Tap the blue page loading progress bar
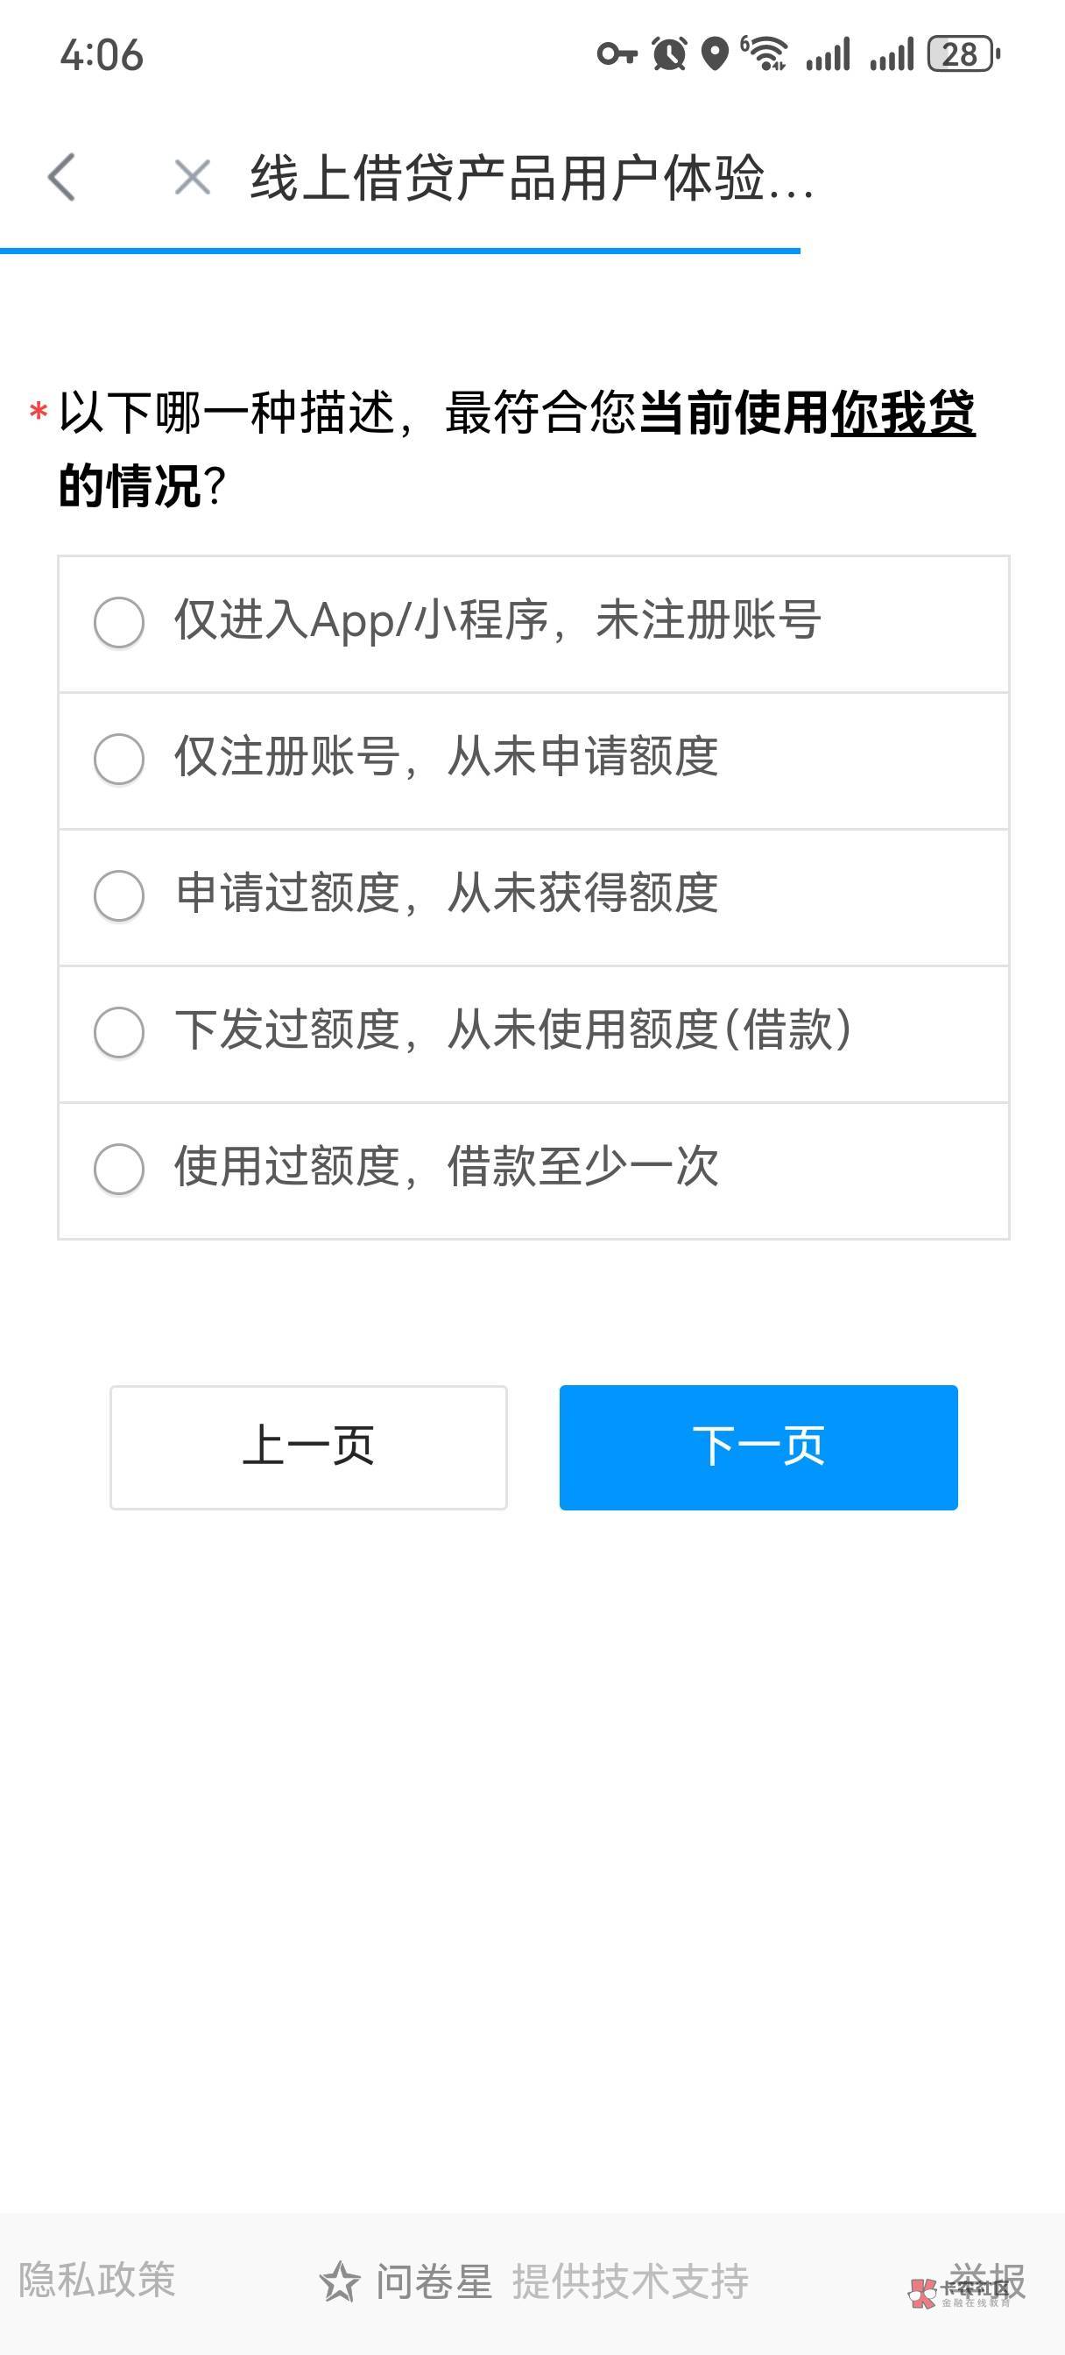Viewport: 1065px width, 2355px height. [399, 250]
